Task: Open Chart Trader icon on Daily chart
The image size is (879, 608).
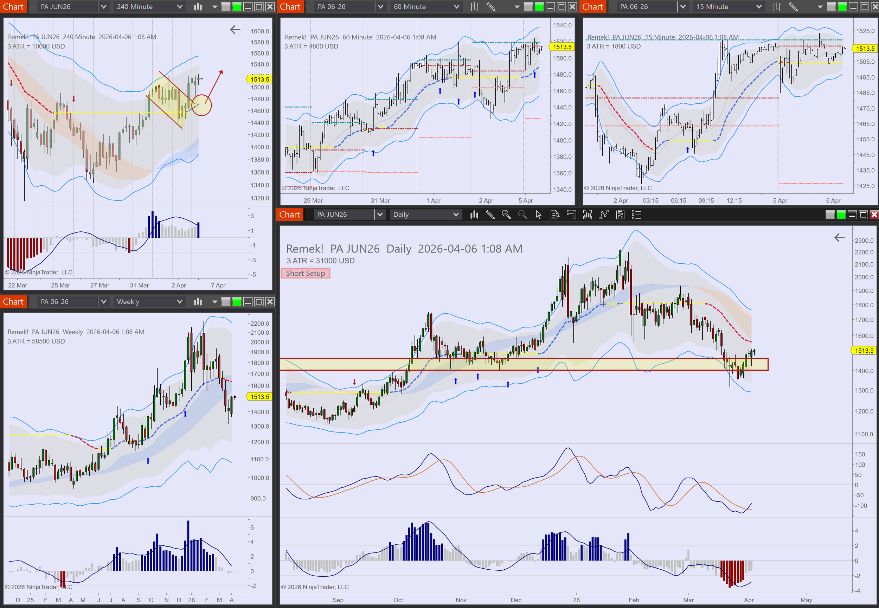Action: coord(571,215)
